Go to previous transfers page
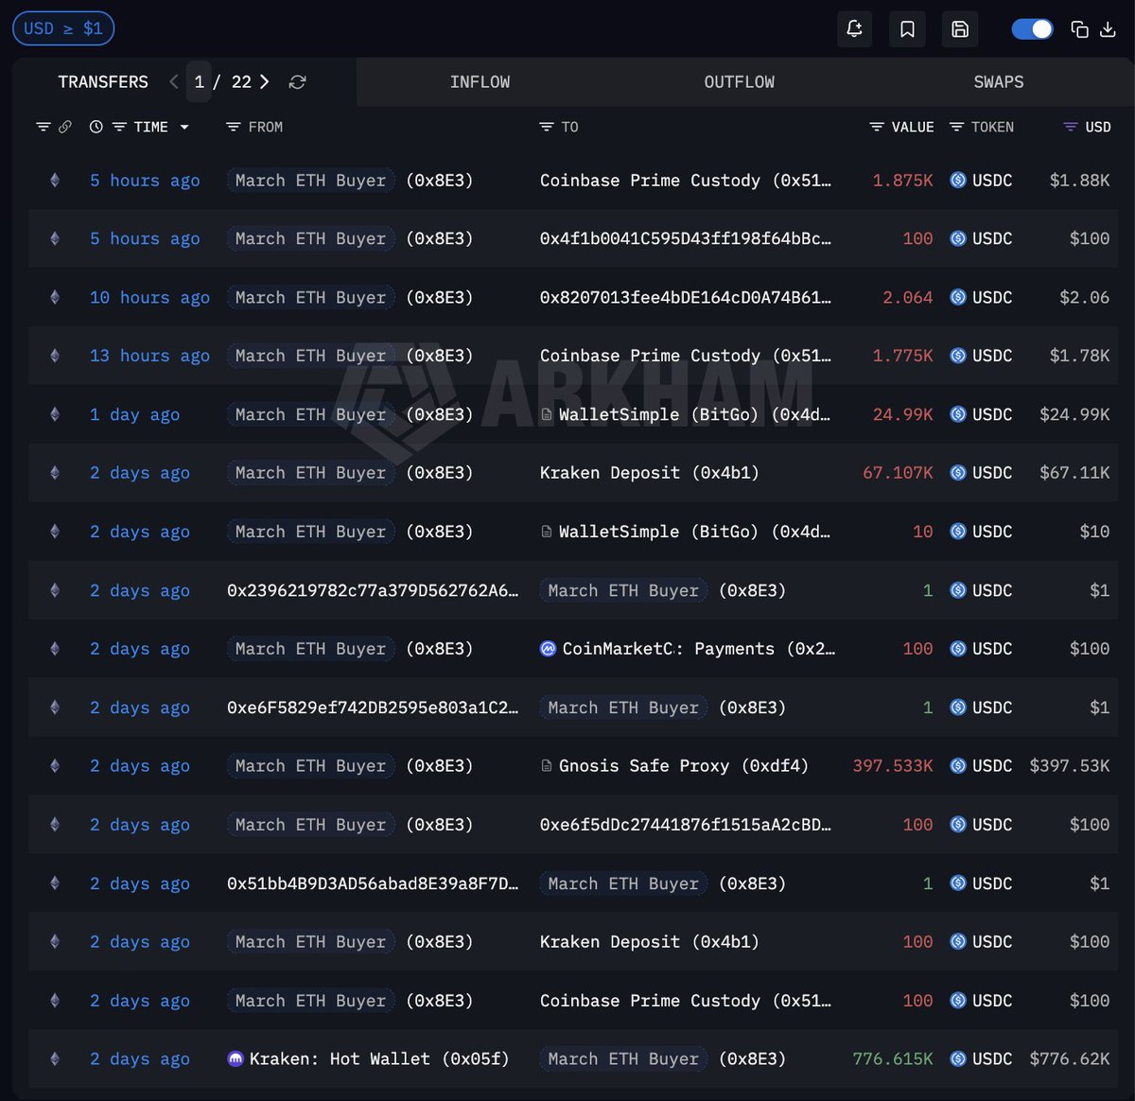Screen dimensions: 1135x1101 [174, 82]
